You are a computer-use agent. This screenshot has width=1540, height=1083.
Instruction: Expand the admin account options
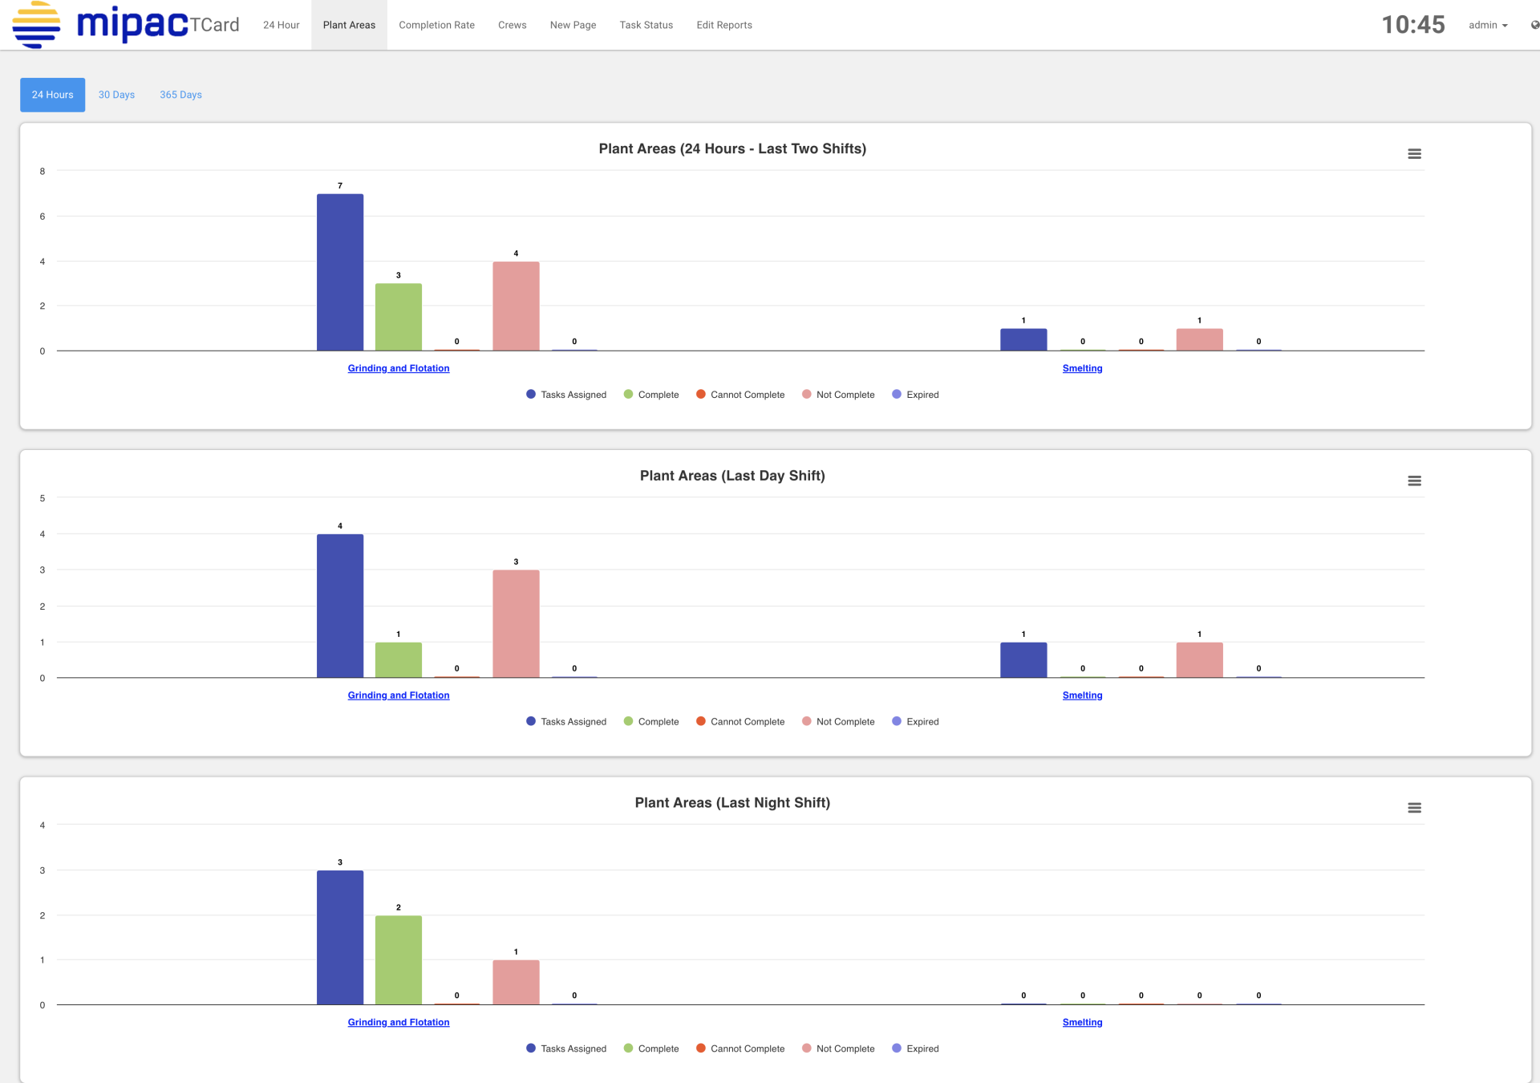pyautogui.click(x=1488, y=25)
